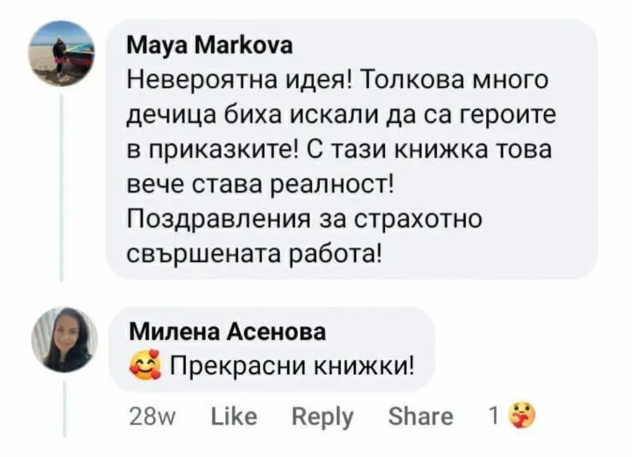Screen dimensions: 632x457
Task: Share the Прекрасни книжки comment
Action: [x=421, y=416]
